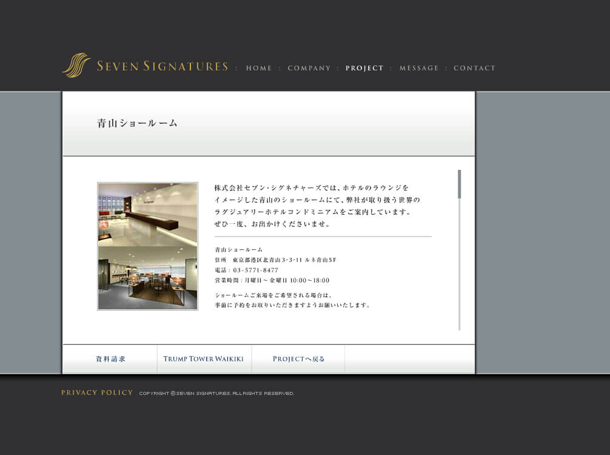Click the Seven Signatures wordmark
610x455 pixels.
(x=162, y=67)
